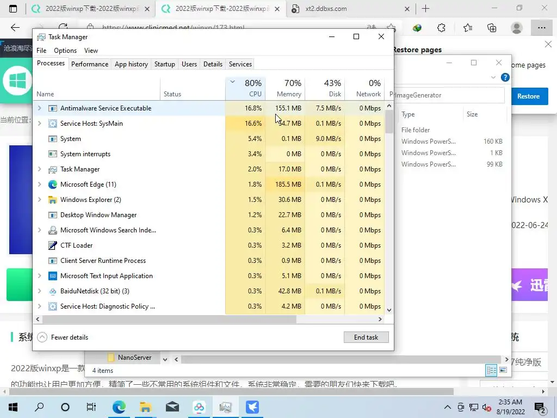557x418 pixels.
Task: Expand the Microsoft Windows Search Indexer row
Action: coord(39,230)
